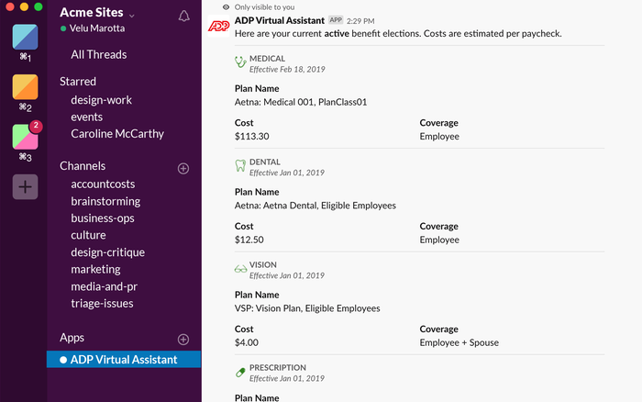Open the media-and-pr channel
Viewport: 642px width, 402px height.
pyautogui.click(x=104, y=286)
